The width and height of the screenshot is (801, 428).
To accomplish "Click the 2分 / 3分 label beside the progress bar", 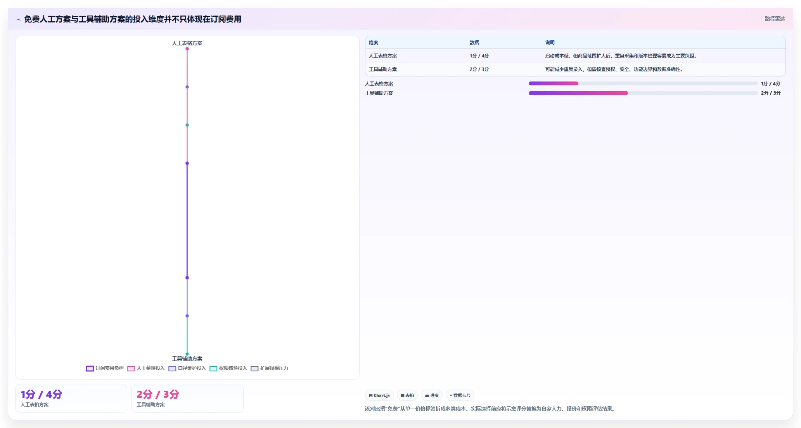I will click(771, 93).
